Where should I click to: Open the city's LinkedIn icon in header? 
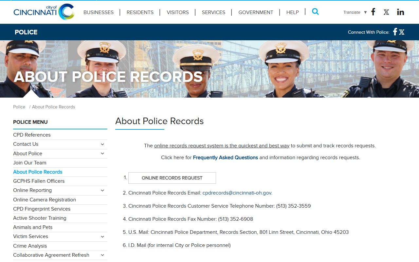click(x=400, y=12)
